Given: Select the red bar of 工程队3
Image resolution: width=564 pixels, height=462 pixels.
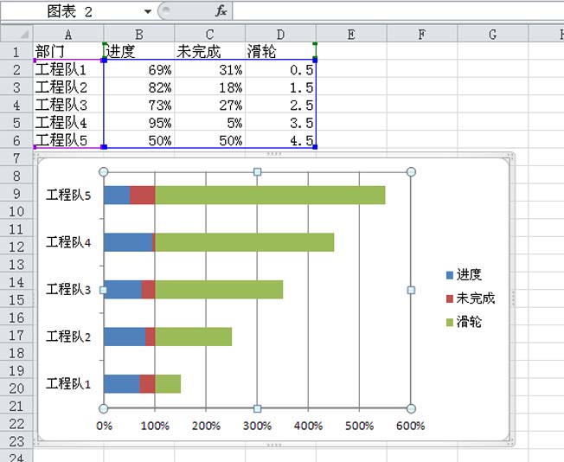Looking at the screenshot, I should (x=148, y=289).
